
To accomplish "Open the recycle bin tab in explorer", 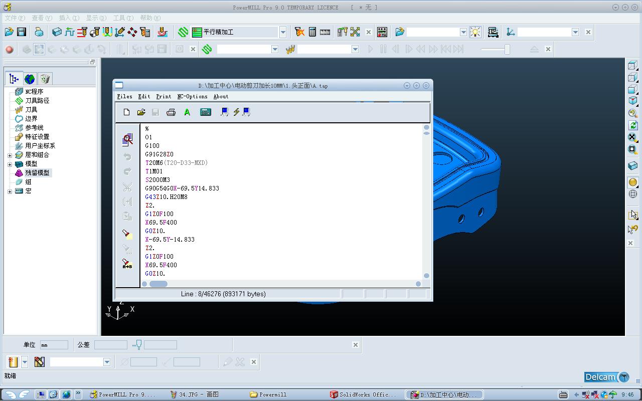I will [45, 79].
